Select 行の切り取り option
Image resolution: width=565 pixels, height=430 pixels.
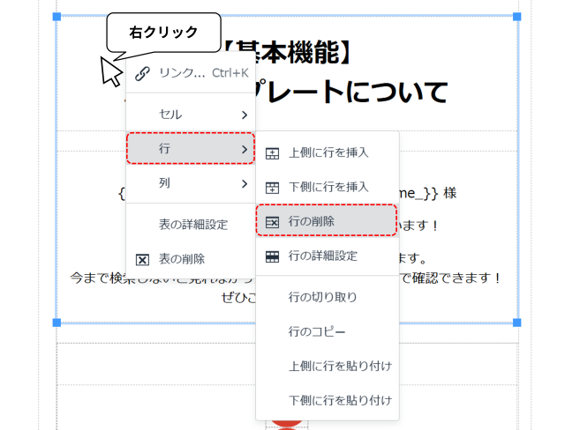click(x=328, y=297)
